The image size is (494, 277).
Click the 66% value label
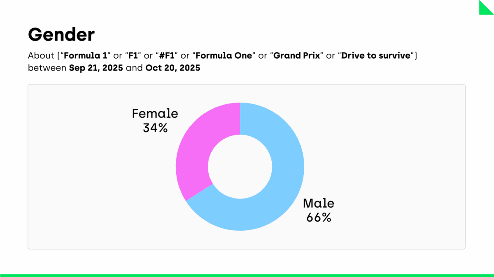pos(319,217)
